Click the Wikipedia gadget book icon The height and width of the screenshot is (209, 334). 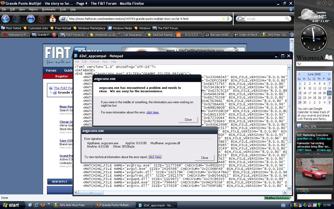329,57
